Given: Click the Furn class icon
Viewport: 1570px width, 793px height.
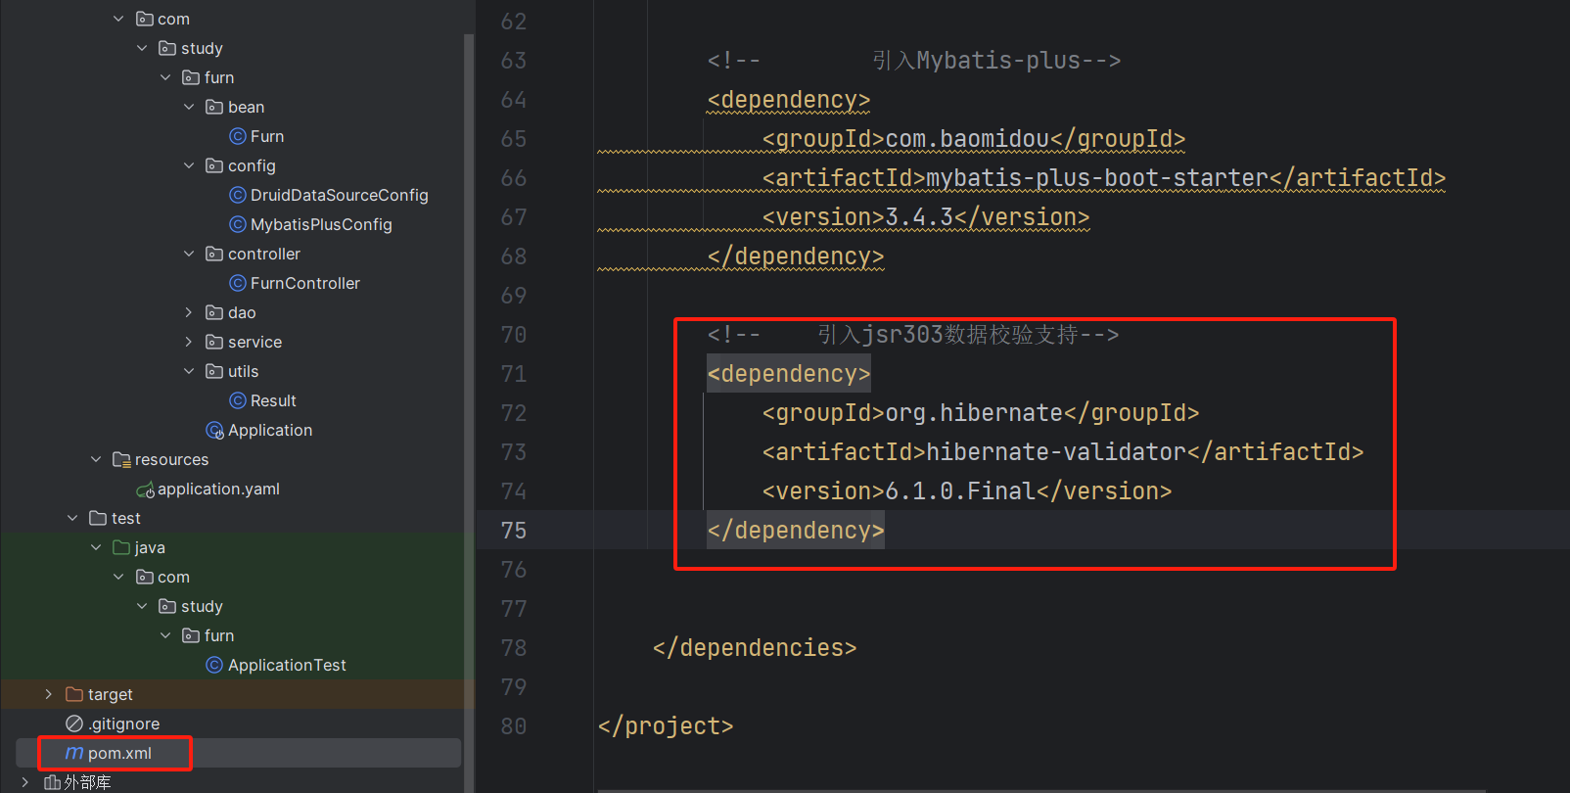Looking at the screenshot, I should [x=238, y=136].
